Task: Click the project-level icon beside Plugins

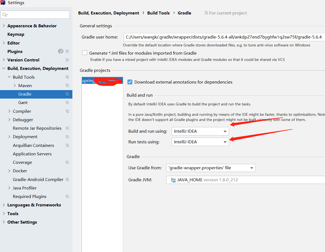Action: pos(67,51)
